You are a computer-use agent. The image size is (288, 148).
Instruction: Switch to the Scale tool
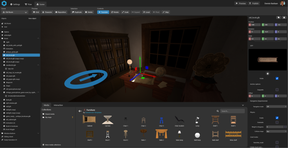(125, 12)
